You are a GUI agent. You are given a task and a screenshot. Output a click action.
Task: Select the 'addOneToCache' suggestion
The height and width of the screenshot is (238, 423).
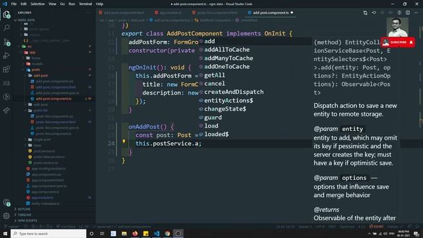[255, 67]
